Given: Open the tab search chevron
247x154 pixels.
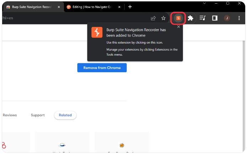Looking at the screenshot, I should coord(204,3).
